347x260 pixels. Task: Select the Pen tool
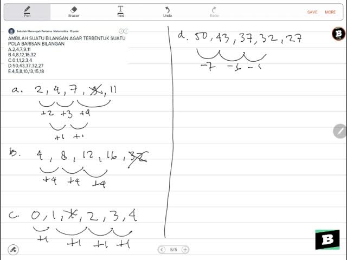pyautogui.click(x=27, y=12)
